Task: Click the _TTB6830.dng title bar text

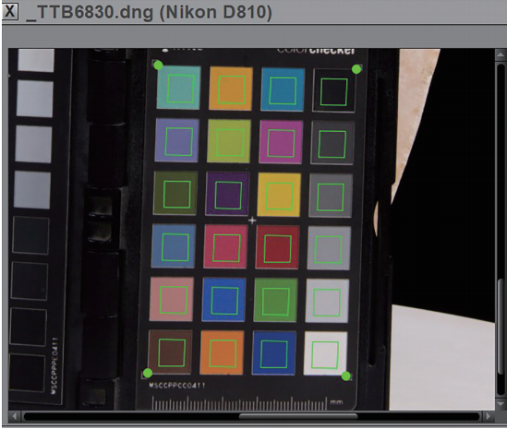Action: click(x=149, y=12)
